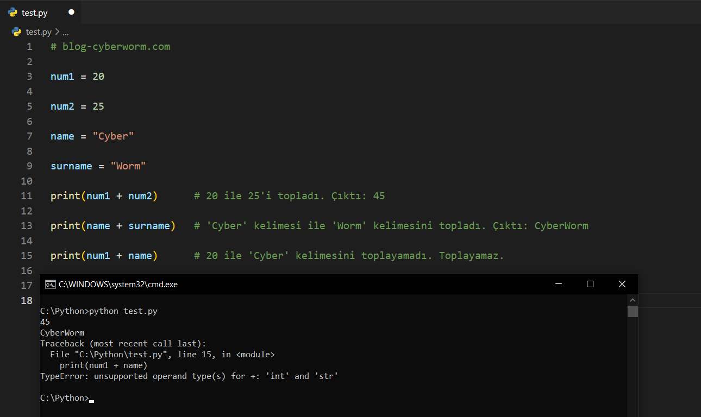Close the cmd.exe window

(622, 284)
